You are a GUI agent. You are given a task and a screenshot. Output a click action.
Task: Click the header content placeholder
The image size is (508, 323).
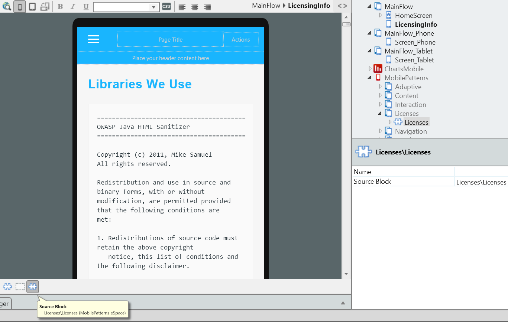[171, 58]
